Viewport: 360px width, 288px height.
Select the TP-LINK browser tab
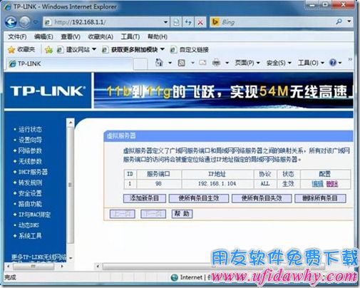69,63
